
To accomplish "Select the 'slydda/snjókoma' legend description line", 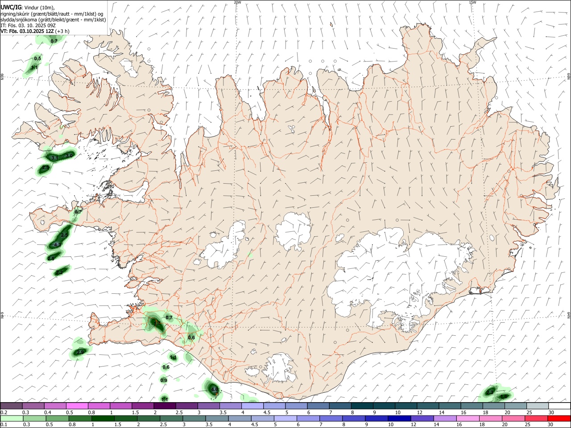I will click(x=53, y=20).
